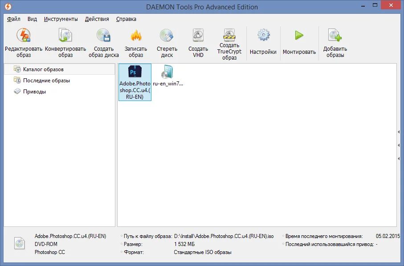This screenshot has width=404, height=266.
Task: Expand the top collapsed side panel arrow
Action: coord(399,132)
